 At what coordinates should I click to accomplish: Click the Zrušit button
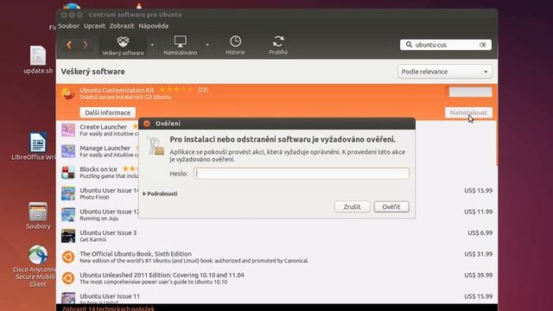(352, 206)
